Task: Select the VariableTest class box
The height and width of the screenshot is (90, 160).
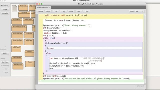Action: click(x=17, y=59)
